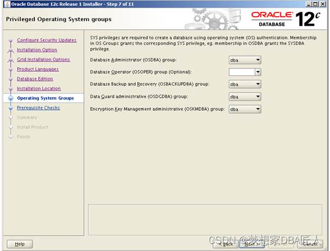Click the Help button
Viewport: 330px width, 251px height.
(x=20, y=244)
